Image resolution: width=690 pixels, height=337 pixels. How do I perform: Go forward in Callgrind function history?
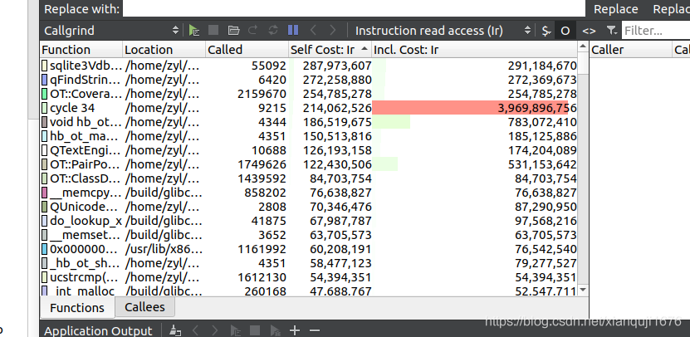coord(333,31)
